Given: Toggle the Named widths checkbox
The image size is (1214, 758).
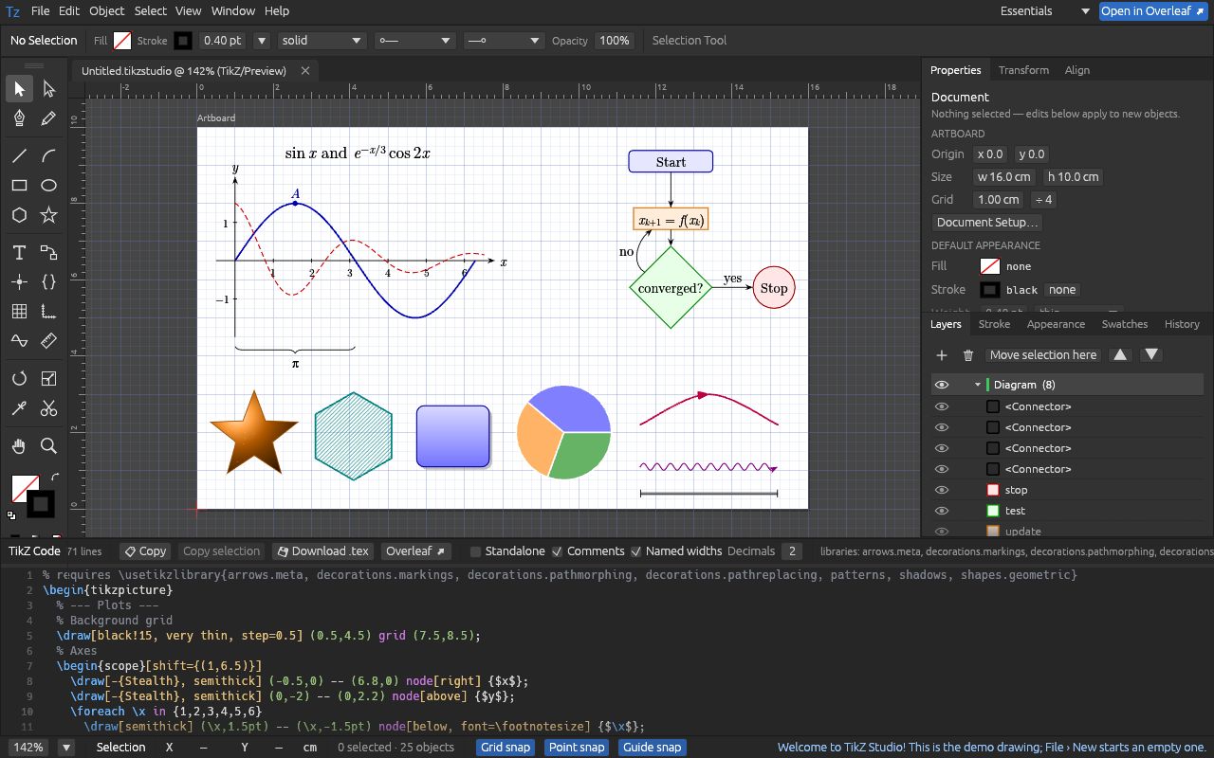Looking at the screenshot, I should (636, 551).
